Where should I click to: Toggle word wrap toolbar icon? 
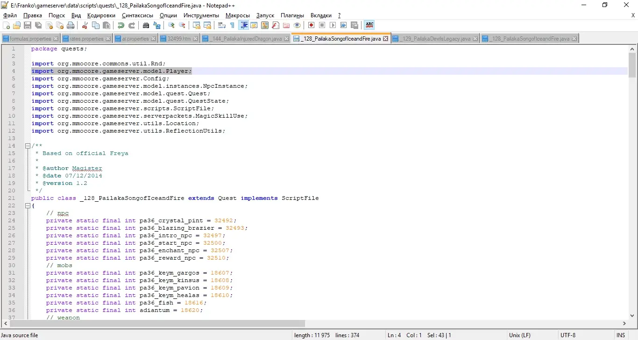tap(222, 25)
